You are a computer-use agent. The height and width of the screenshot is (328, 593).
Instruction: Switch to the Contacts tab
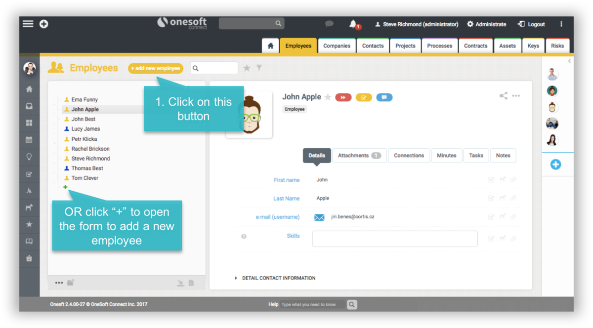coord(373,45)
